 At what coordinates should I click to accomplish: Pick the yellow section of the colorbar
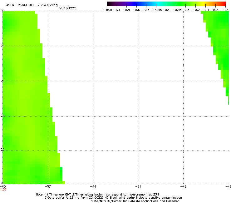point(203,4)
